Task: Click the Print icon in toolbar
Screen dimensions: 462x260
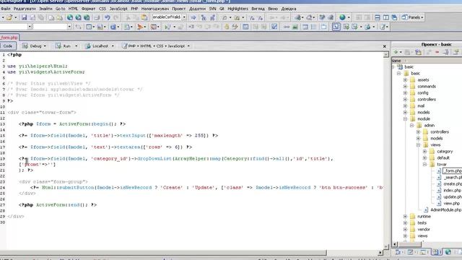Action: click(97, 17)
